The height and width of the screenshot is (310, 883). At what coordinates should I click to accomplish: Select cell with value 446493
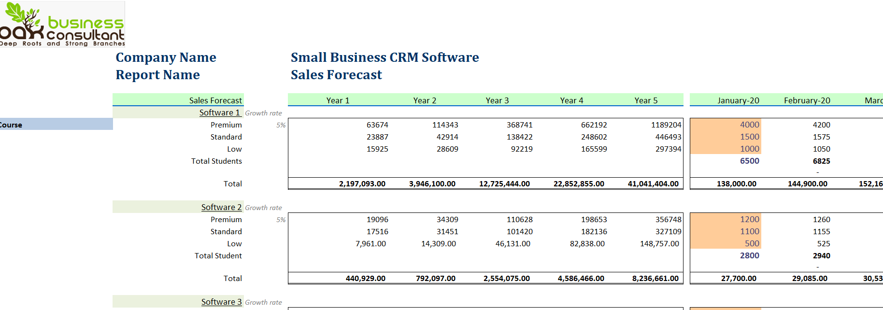669,137
